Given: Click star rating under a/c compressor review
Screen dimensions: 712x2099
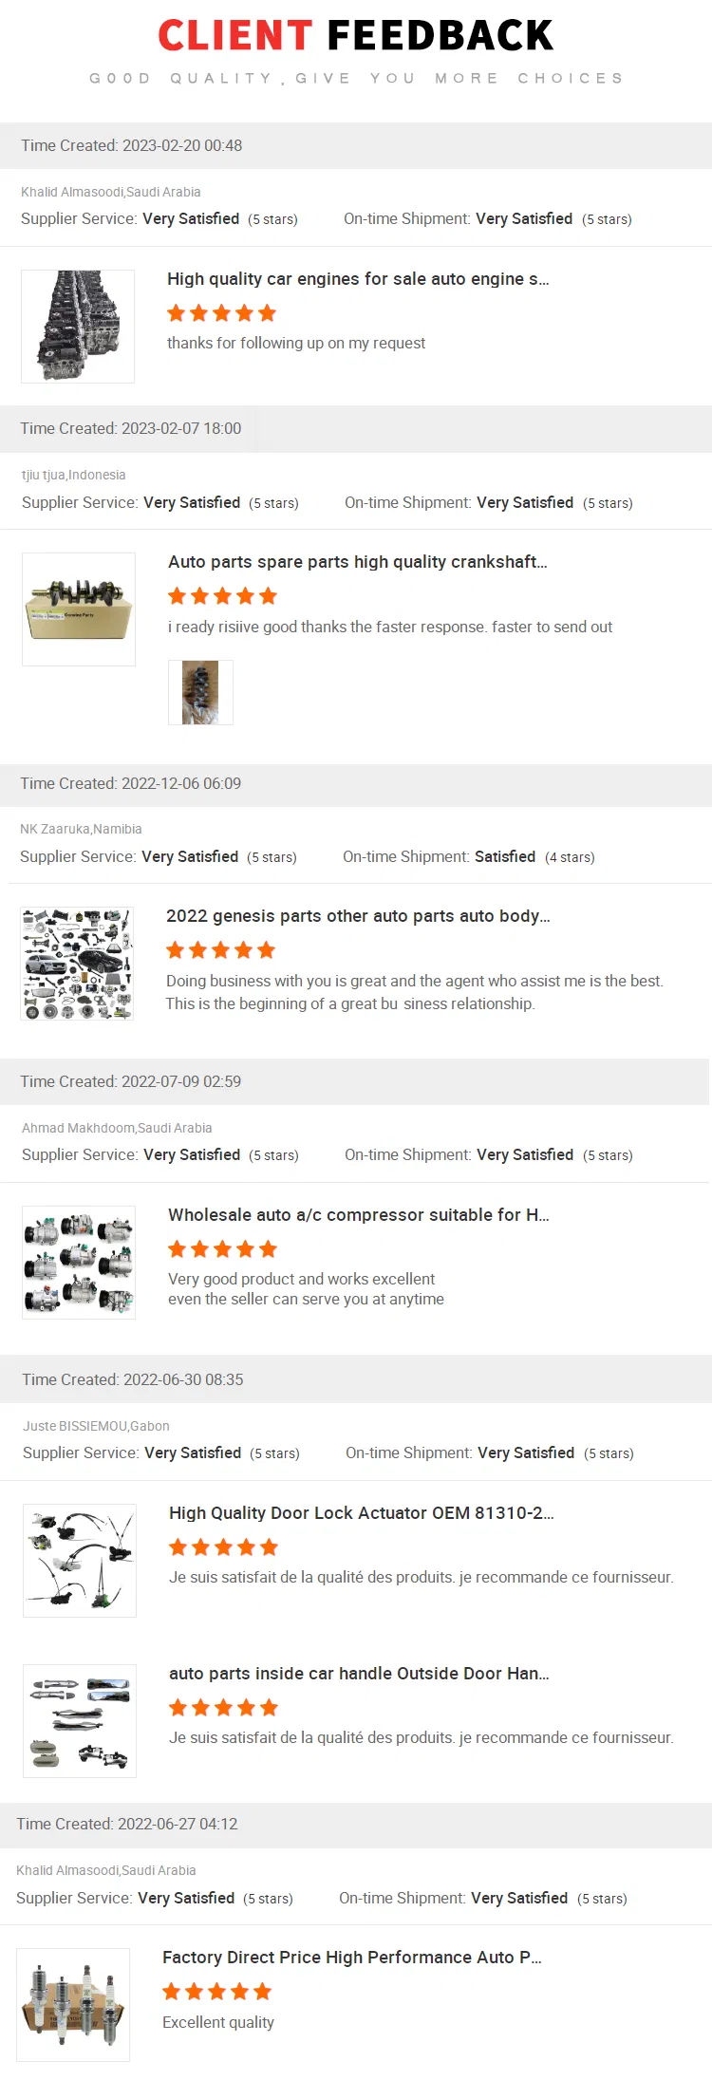Looking at the screenshot, I should (x=222, y=1249).
